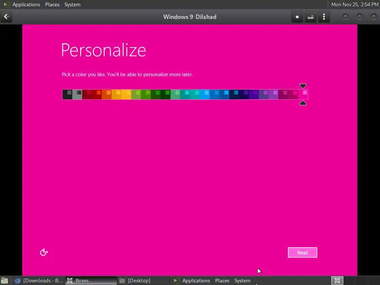Click the top arrow marker above the color strip
Screen dimensions: 380x285
pos(303,86)
